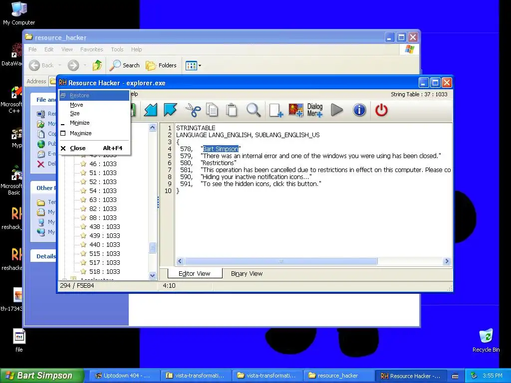Click the Add new blank resource icon

(275, 110)
